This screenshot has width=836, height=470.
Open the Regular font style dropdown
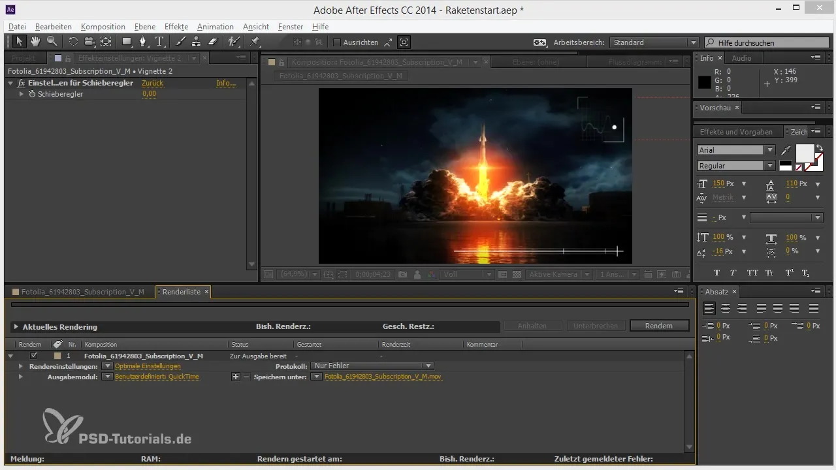coord(736,166)
